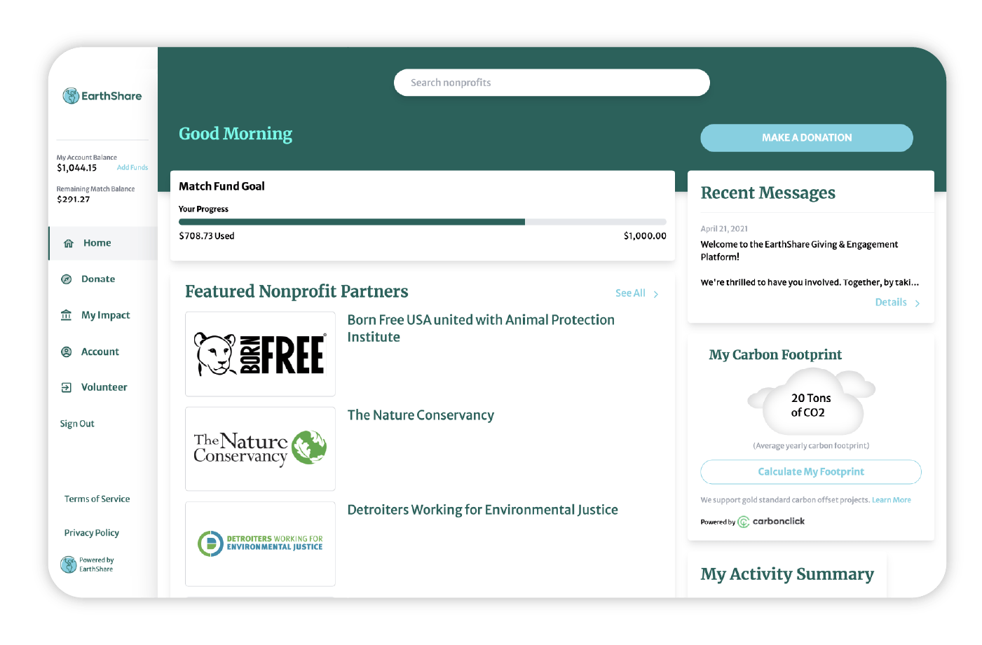The image size is (982, 645).
Task: Select Sign Out in the sidebar
Action: [77, 424]
